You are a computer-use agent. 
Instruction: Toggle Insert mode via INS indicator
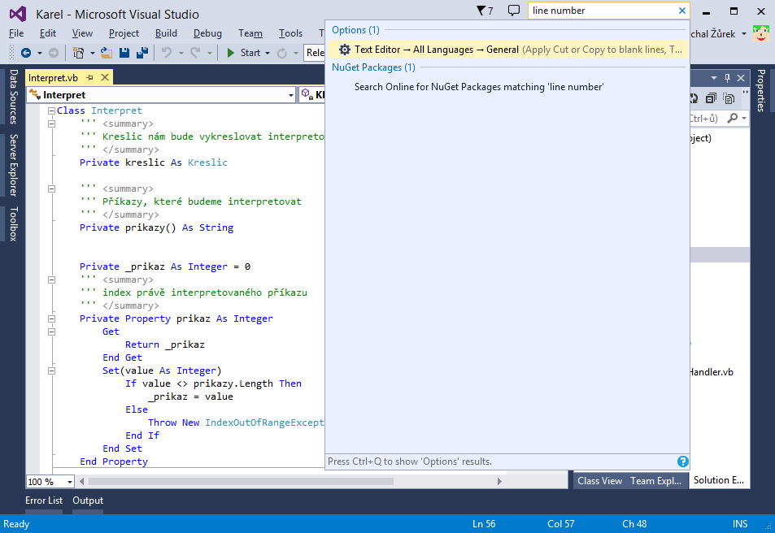[739, 523]
